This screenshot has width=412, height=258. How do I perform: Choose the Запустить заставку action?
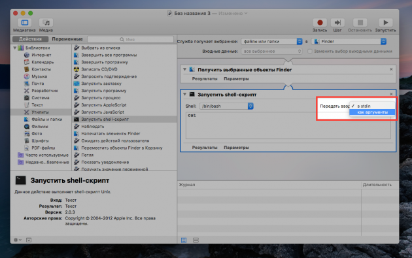(101, 84)
